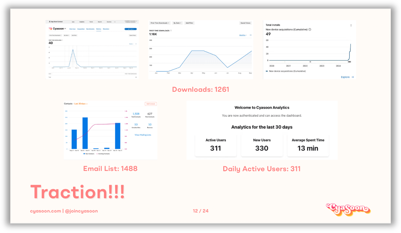
Task: Click Saved Views above the 1.16K chart
Action: [245, 23]
